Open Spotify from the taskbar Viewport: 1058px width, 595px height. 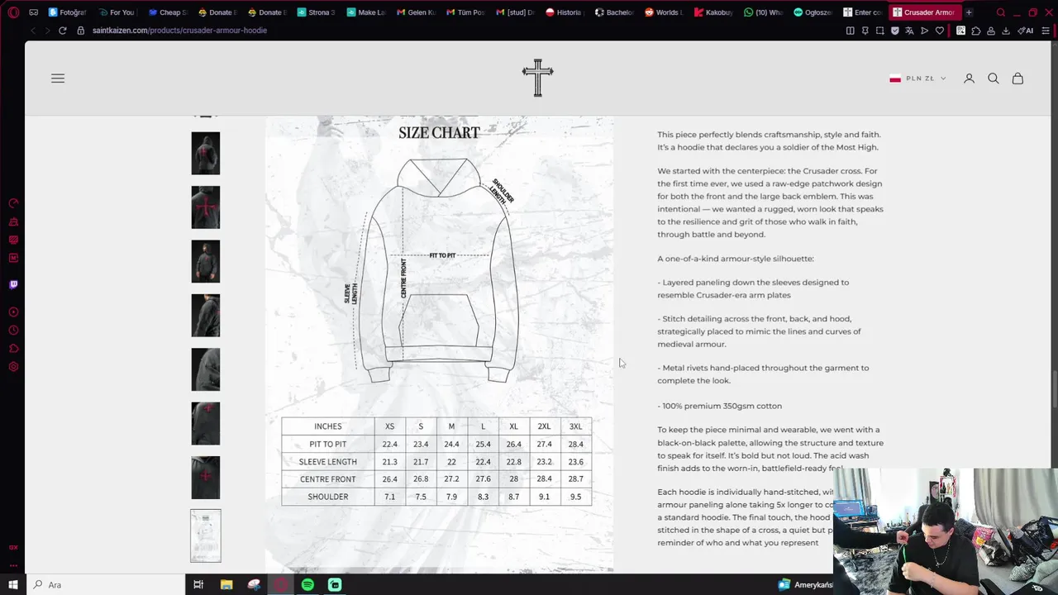(307, 584)
